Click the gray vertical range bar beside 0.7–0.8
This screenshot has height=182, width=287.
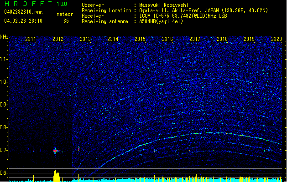[x=9, y=139]
